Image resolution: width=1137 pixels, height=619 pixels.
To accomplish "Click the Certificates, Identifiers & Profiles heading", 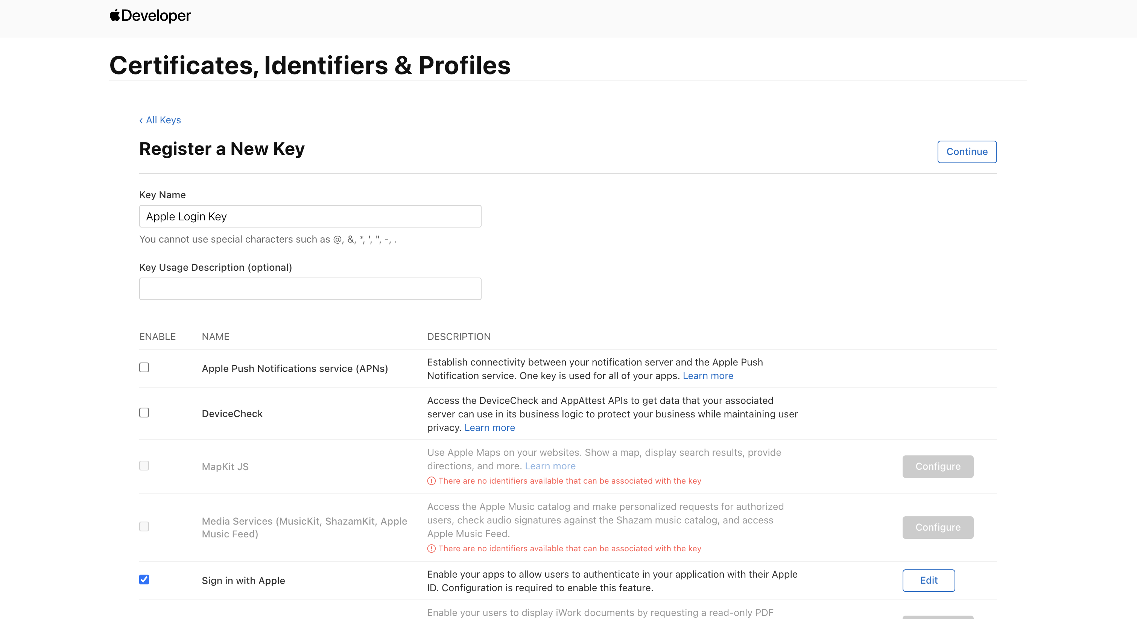I will click(x=309, y=65).
